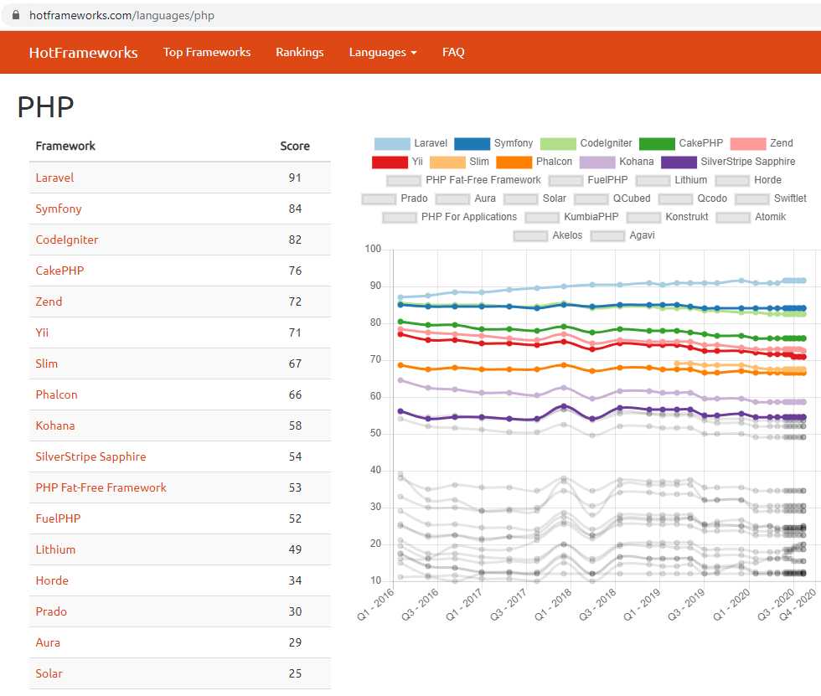The height and width of the screenshot is (696, 821).
Task: Click the CodeIgniter legend color box
Action: [x=558, y=143]
